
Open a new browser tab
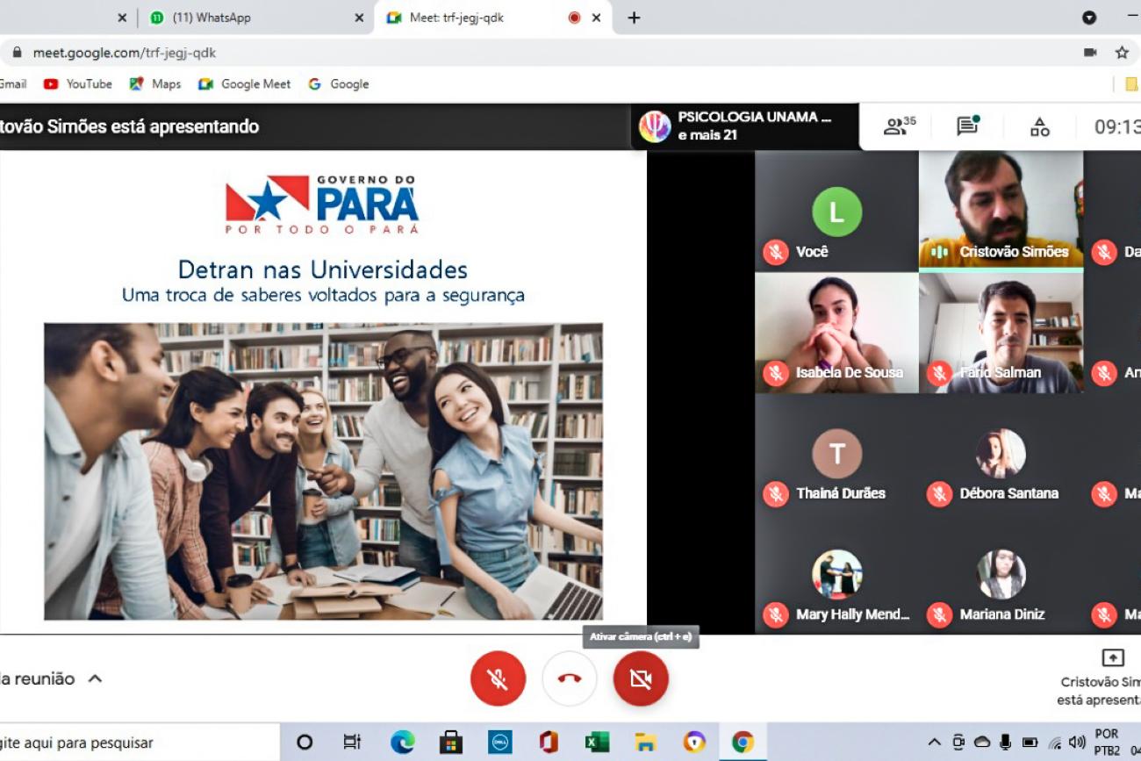(634, 18)
